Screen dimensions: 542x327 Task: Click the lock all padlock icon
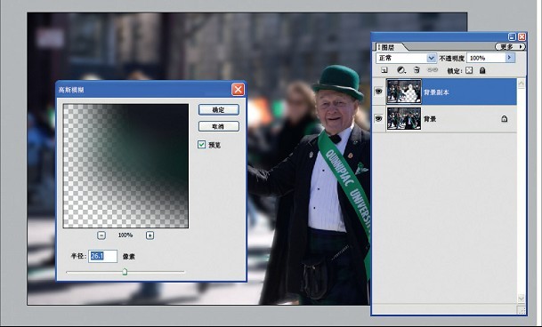pyautogui.click(x=482, y=70)
